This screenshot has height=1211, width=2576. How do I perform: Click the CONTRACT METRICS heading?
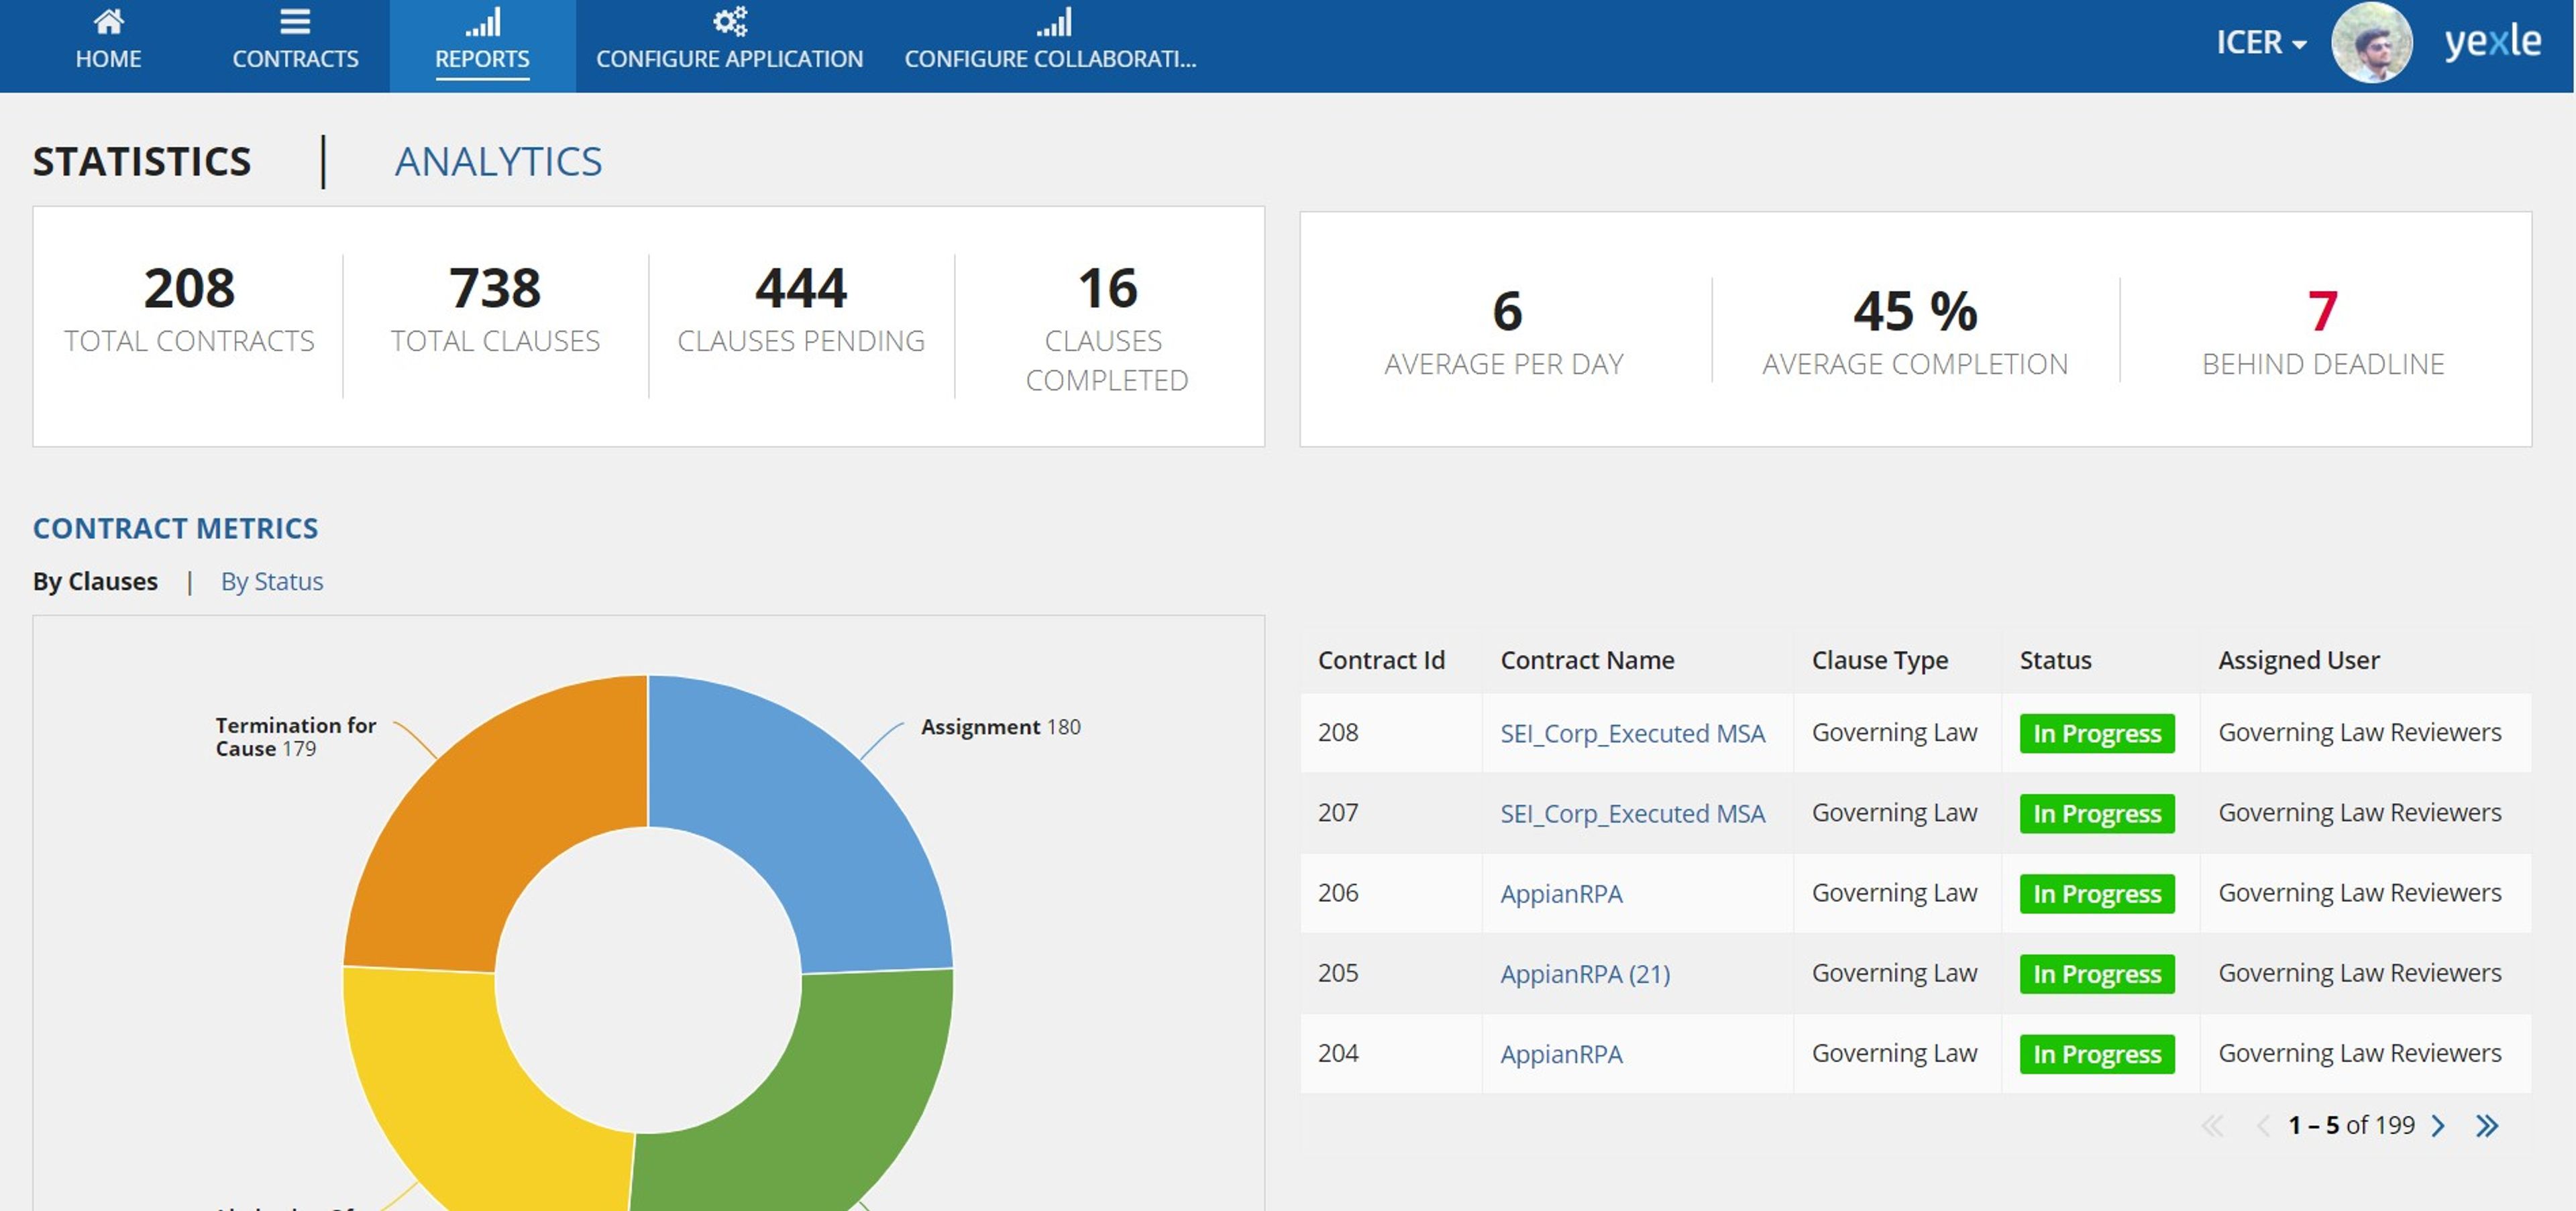175,528
